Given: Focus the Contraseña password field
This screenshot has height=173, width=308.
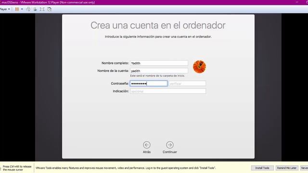Looking at the screenshot, I should coord(149,84).
